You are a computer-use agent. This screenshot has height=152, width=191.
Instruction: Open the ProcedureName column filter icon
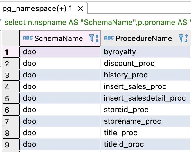(x=181, y=38)
